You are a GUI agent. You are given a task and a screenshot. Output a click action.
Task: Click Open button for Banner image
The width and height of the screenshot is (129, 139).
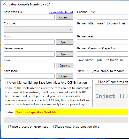click(65, 54)
